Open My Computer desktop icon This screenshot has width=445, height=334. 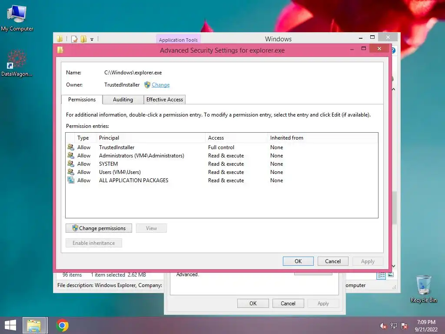(17, 18)
